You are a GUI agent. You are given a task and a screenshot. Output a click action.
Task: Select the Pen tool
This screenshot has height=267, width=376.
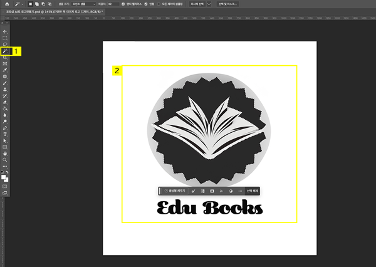[x=5, y=128]
